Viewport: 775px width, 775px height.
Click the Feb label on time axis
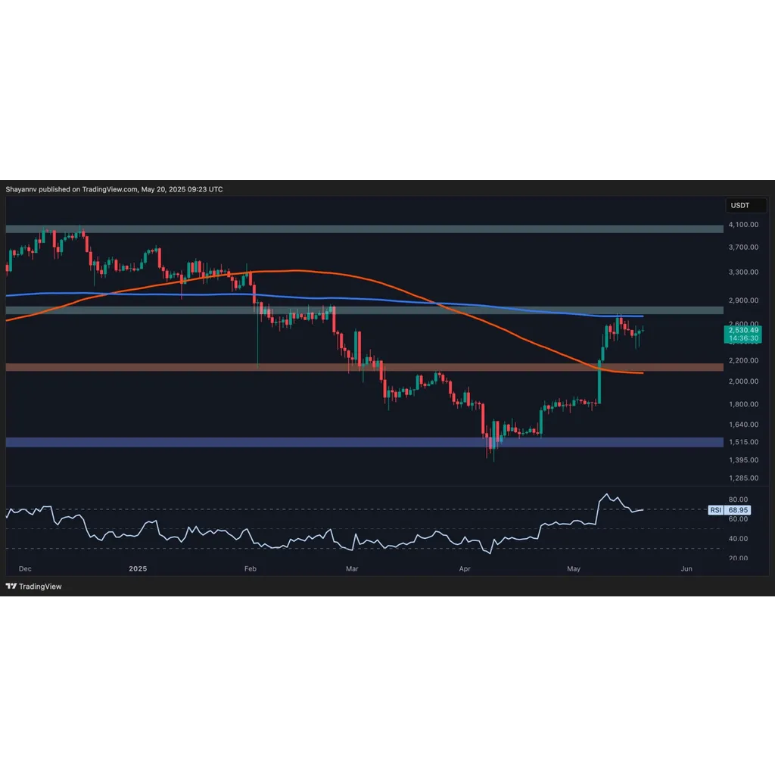tap(251, 568)
